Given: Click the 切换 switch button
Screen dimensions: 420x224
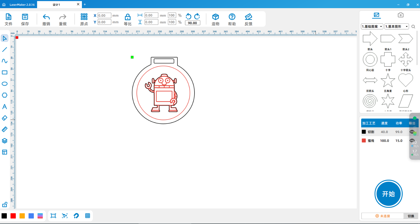Looking at the screenshot, I should (411, 216).
